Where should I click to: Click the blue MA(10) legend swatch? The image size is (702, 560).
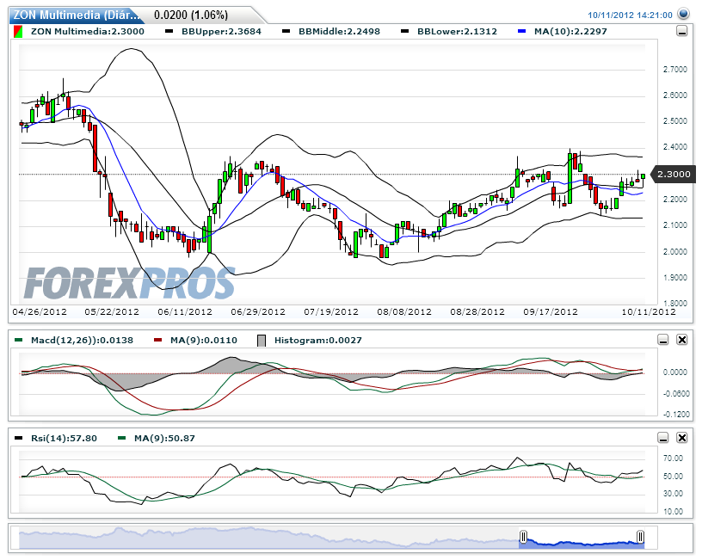coord(521,31)
